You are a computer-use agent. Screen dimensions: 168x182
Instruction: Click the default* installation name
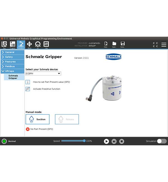(x=92, y=46)
